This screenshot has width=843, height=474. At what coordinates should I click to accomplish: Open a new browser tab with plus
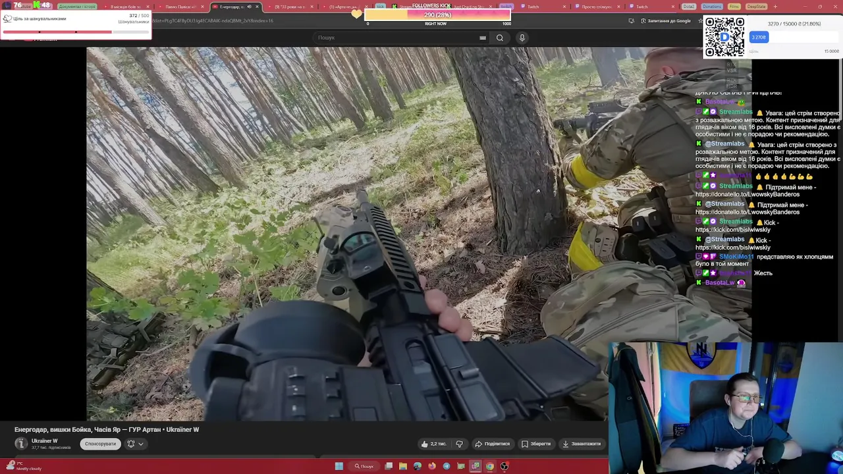(x=775, y=7)
